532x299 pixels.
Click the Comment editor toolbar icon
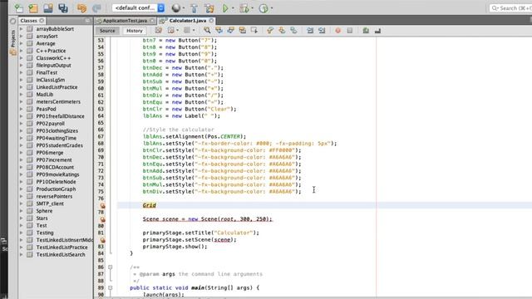[x=366, y=31]
